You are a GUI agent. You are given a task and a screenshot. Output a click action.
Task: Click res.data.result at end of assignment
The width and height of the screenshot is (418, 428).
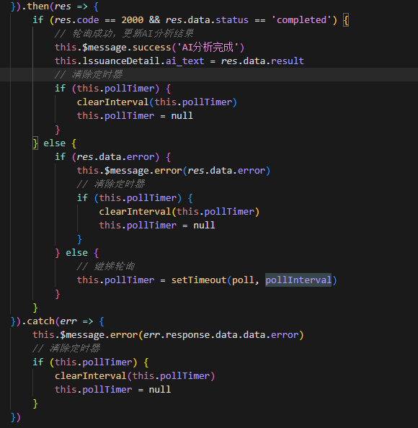(262, 61)
